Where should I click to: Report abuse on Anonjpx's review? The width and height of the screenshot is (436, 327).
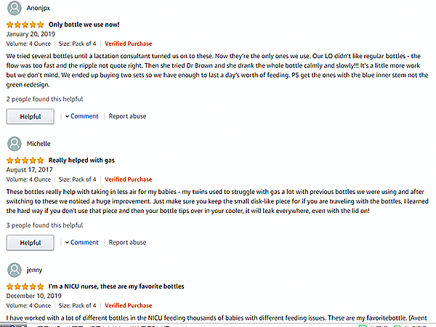127,116
